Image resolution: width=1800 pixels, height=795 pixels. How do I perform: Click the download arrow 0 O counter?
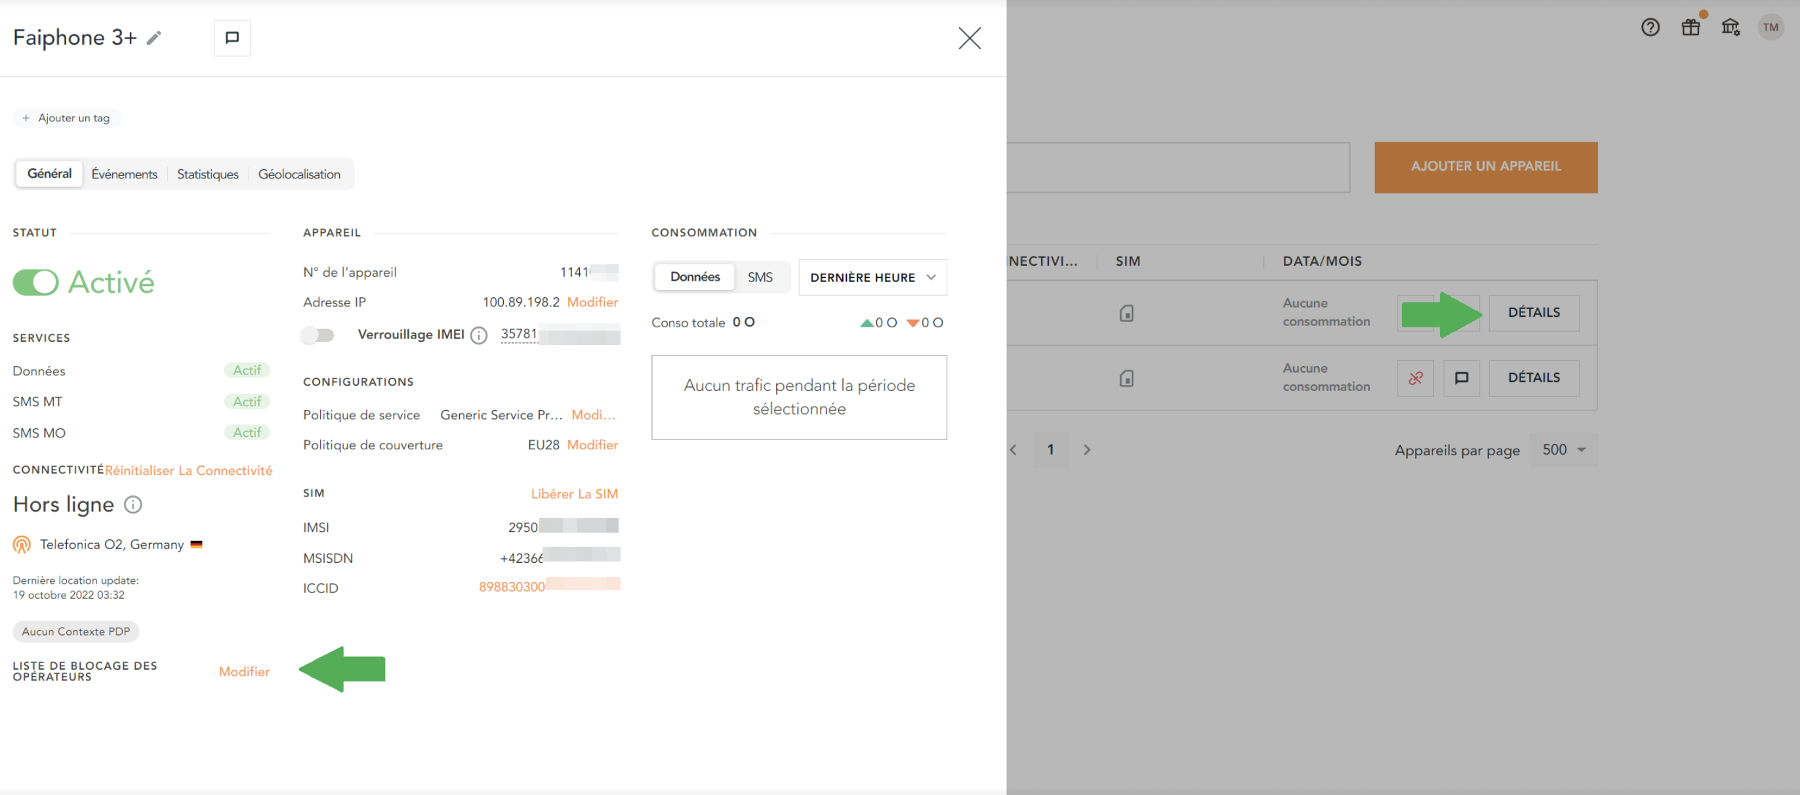924,323
